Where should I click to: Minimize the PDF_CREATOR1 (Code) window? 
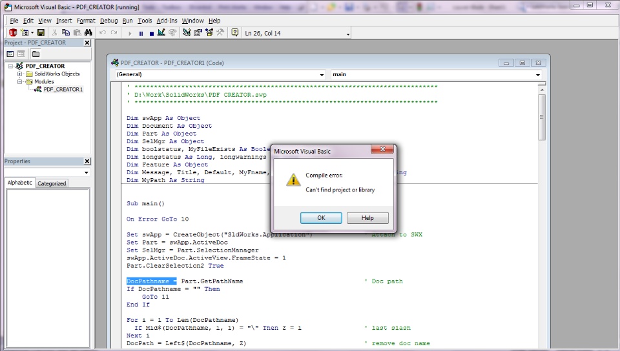pyautogui.click(x=506, y=63)
